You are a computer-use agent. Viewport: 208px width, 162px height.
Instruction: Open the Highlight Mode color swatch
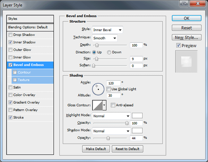pyautogui.click(x=137, y=115)
